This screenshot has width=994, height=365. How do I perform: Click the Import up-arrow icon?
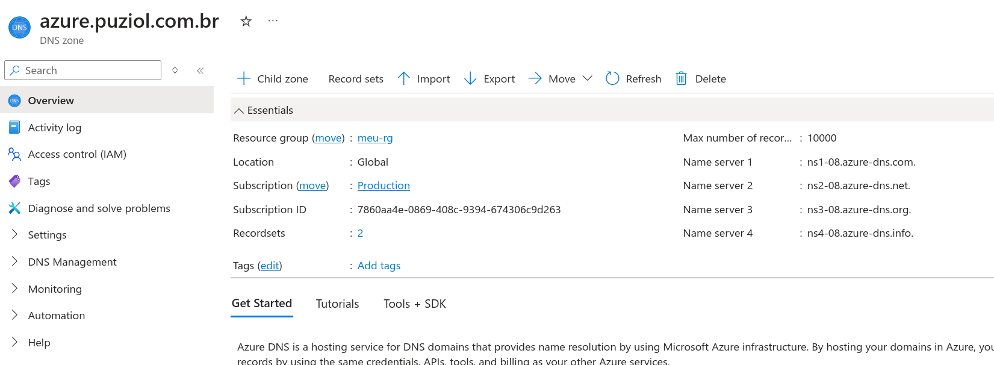tap(403, 79)
